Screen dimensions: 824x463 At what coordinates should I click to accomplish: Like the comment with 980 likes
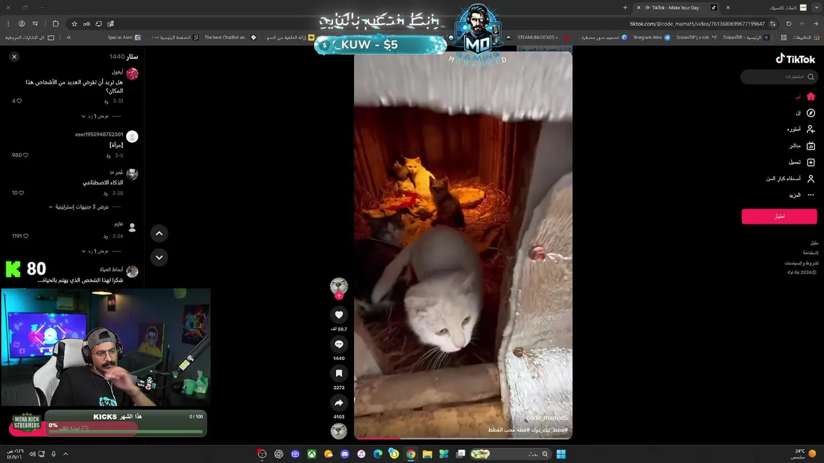pyautogui.click(x=26, y=155)
